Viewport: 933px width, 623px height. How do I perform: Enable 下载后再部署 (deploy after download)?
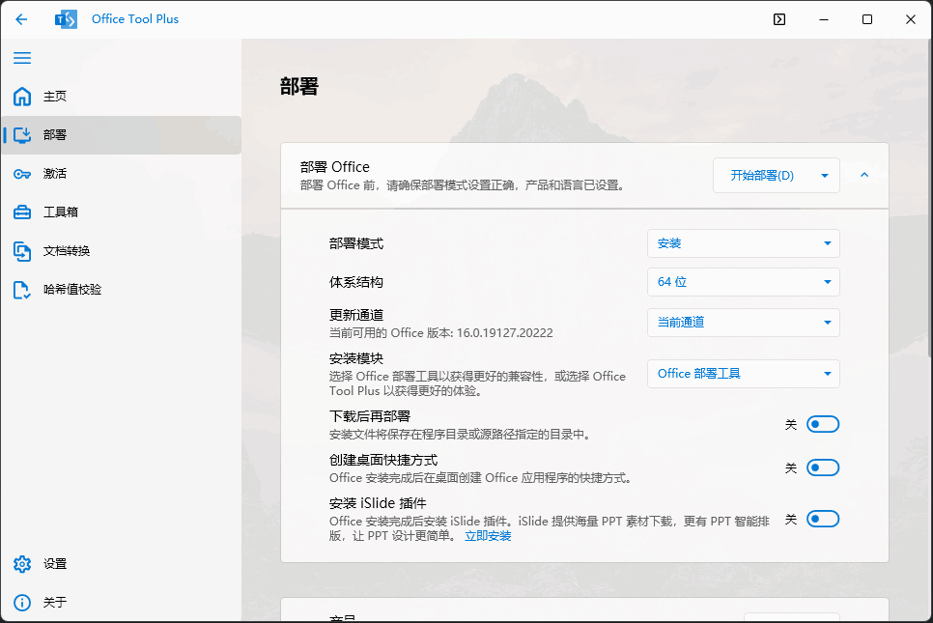pos(822,423)
